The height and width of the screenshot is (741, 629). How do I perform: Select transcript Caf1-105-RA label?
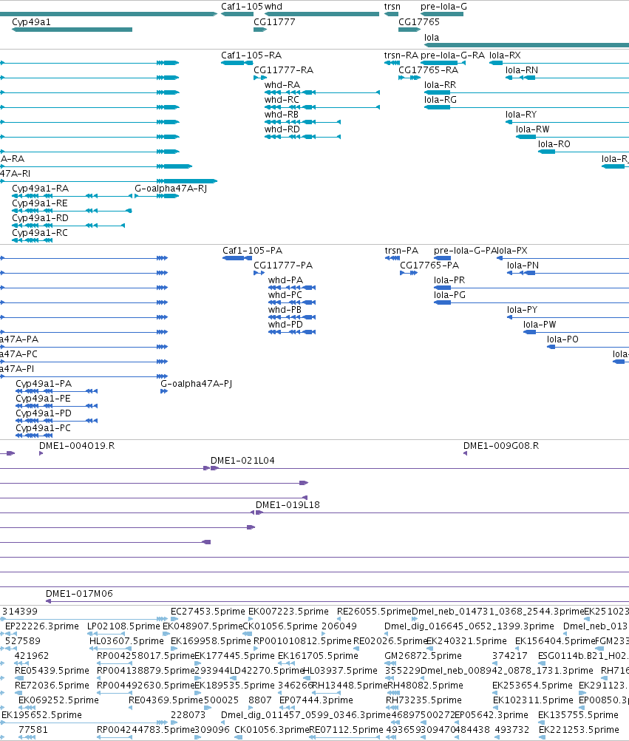[x=251, y=55]
